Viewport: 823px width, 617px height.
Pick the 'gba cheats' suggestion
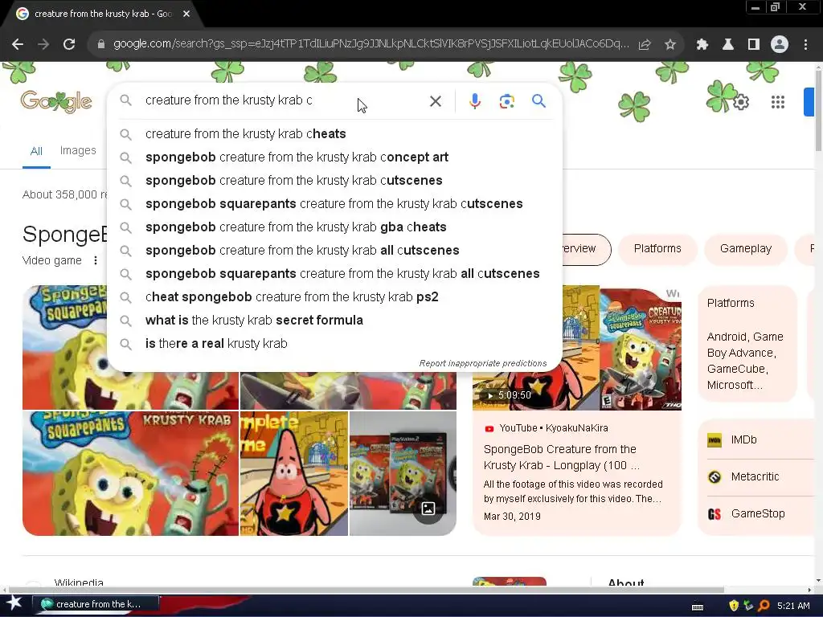click(x=335, y=227)
